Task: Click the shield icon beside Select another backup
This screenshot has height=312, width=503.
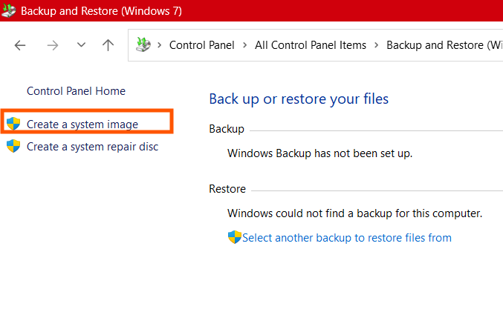Action: click(x=235, y=237)
